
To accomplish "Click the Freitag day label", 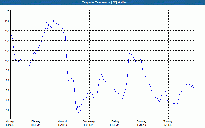I will click(x=115, y=121).
